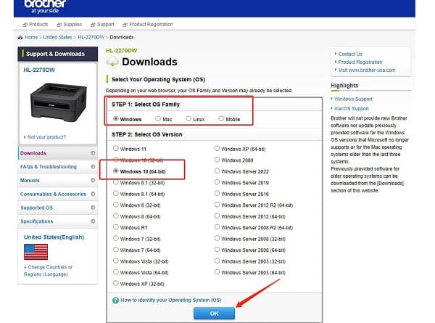This screenshot has width=435, height=323.
Task: Select Windows 7 (32-bit) radio button
Action: 116,238
